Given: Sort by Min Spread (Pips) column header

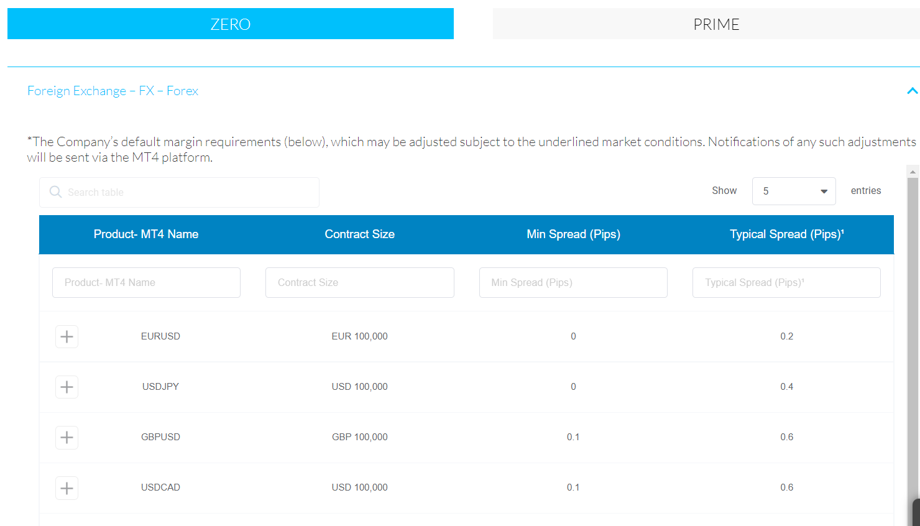Looking at the screenshot, I should tap(573, 234).
